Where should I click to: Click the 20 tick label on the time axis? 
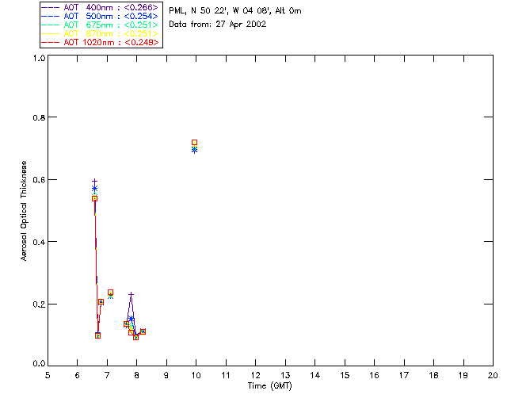493,375
